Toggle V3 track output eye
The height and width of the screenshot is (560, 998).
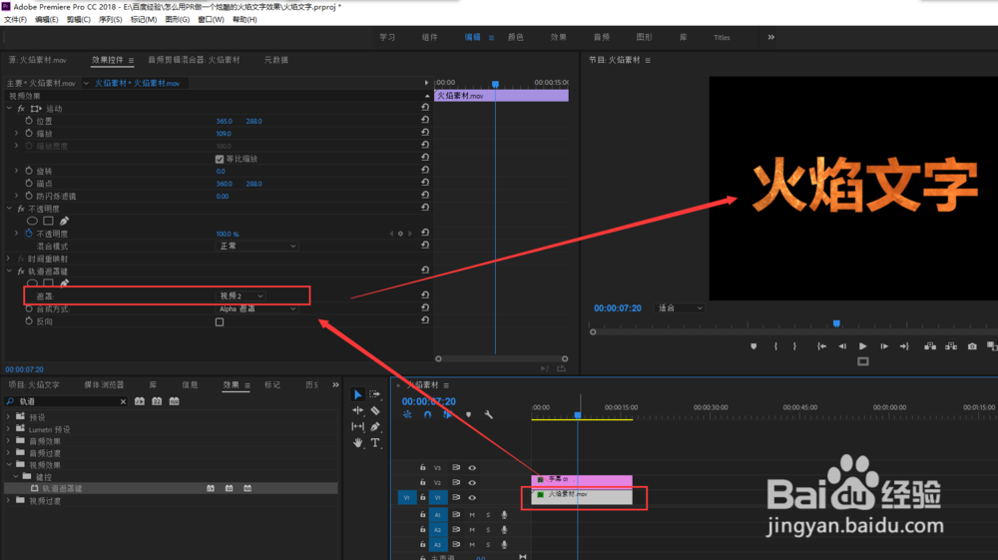click(472, 468)
